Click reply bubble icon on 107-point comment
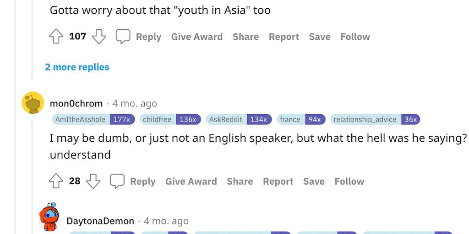Image resolution: width=469 pixels, height=234 pixels. coord(123,37)
